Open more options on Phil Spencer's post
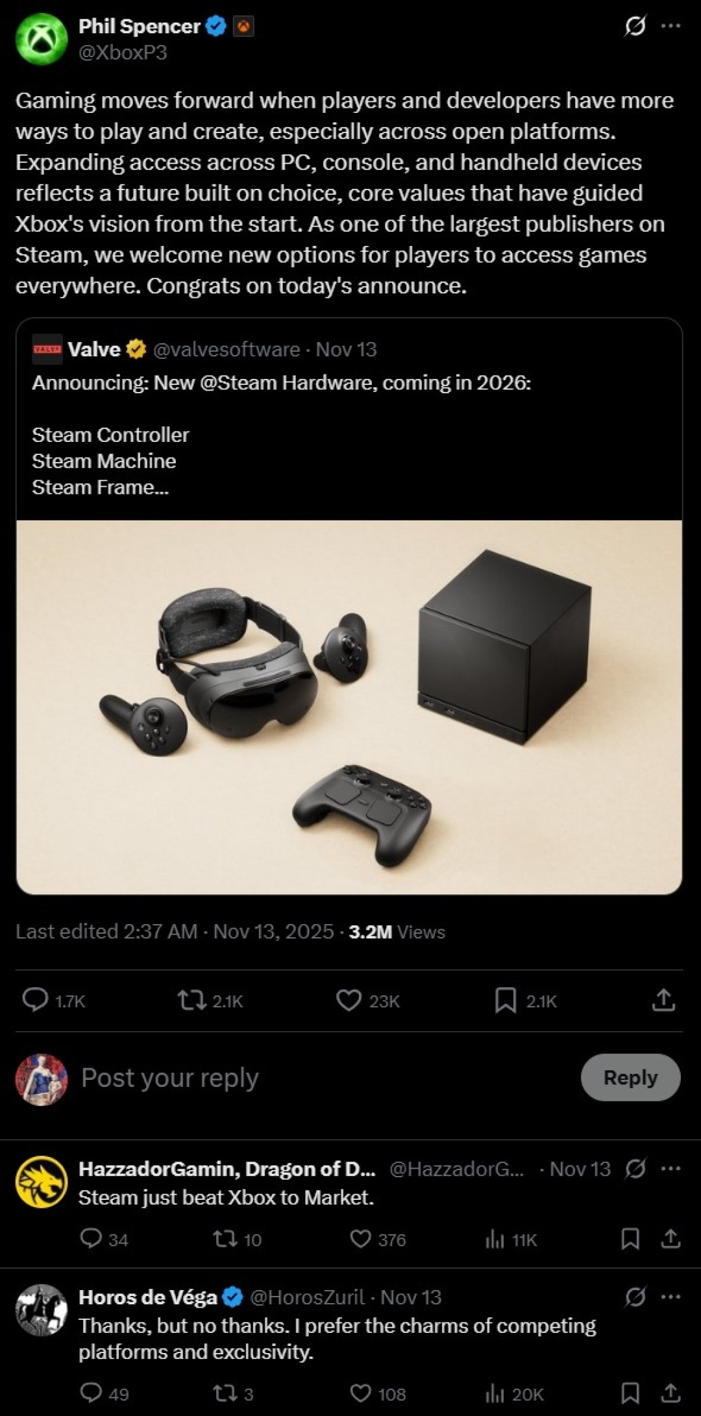Screen dimensions: 701x1416 click(x=670, y=26)
